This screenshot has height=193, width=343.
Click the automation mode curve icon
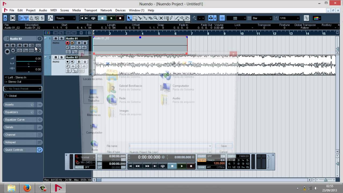click(50, 18)
